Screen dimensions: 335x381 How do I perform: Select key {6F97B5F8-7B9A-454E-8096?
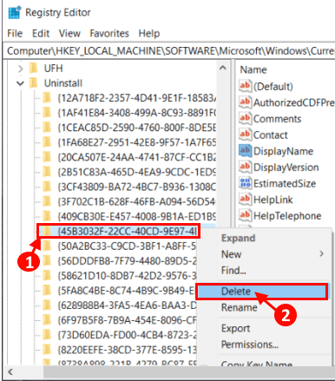[127, 320]
